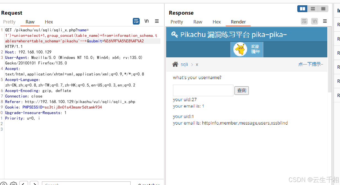The height and width of the screenshot is (185, 340).
Task: Switch Request view to Hex tab
Action: [49, 22]
